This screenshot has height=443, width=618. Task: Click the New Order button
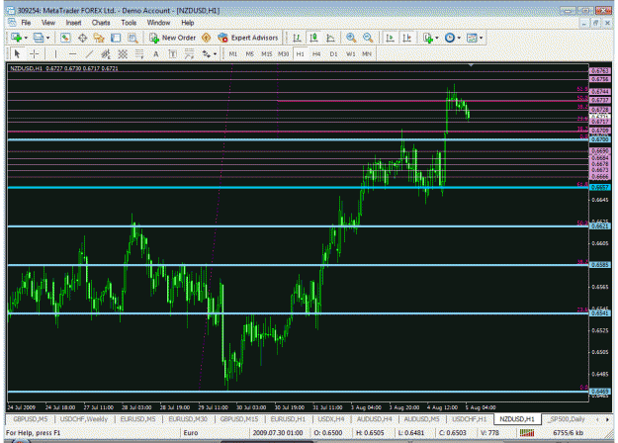[173, 38]
